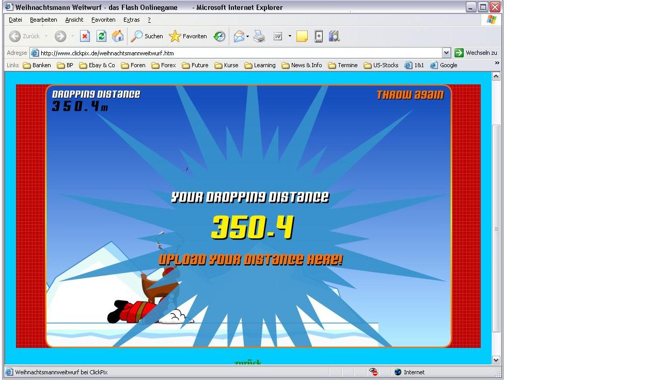Click the address bar URL field
Screen dimensions: 661x381
coord(238,53)
